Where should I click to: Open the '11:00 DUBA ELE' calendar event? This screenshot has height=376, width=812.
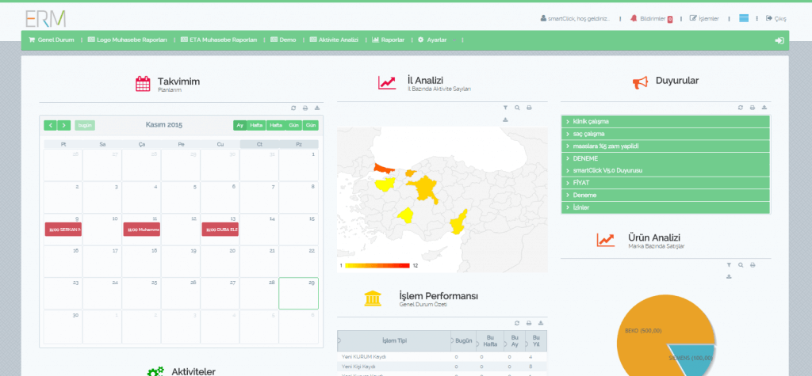coord(220,229)
